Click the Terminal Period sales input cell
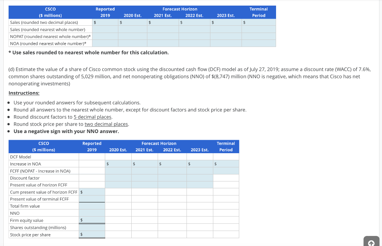The image size is (382, 246). tap(259, 22)
